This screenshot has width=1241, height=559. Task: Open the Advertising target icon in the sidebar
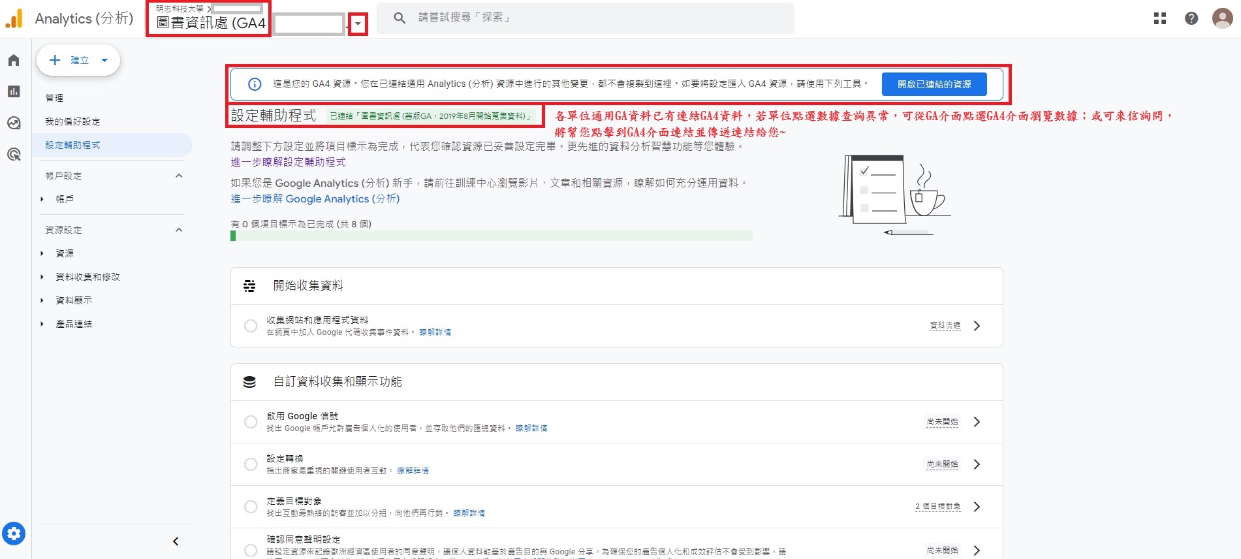14,154
